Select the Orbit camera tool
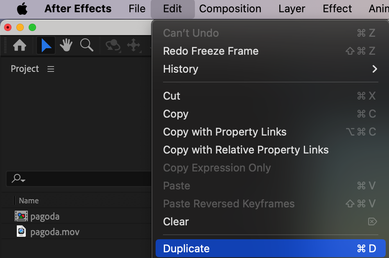The height and width of the screenshot is (258, 389). (113, 46)
